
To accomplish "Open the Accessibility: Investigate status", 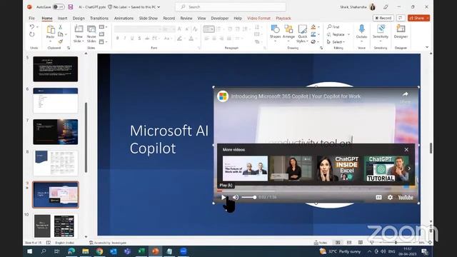I will click(x=108, y=243).
